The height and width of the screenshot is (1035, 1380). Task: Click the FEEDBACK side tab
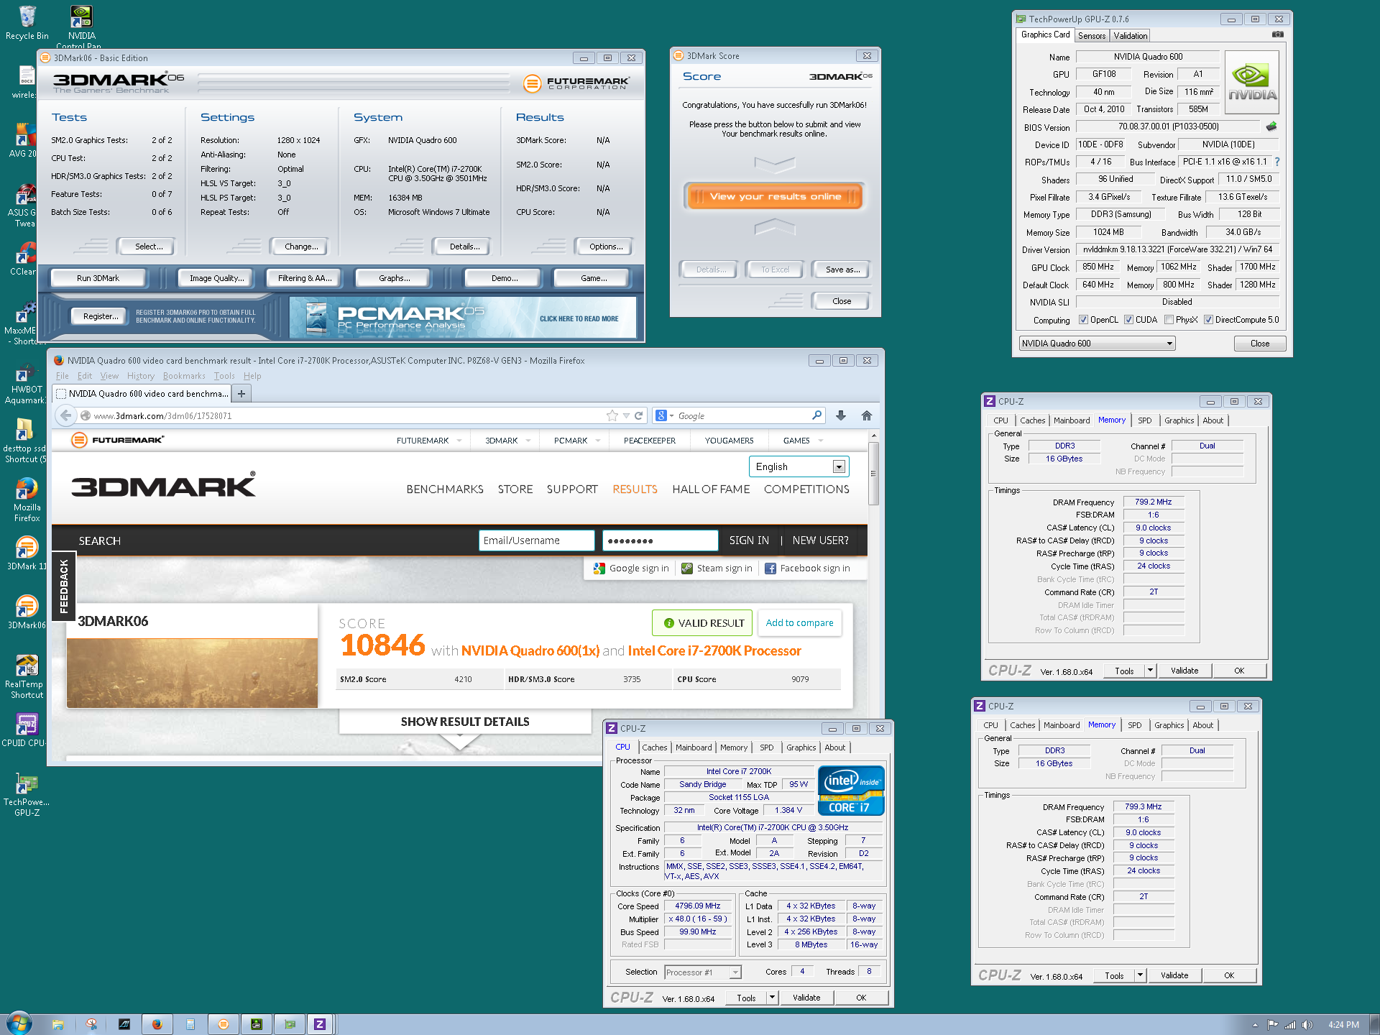(64, 586)
